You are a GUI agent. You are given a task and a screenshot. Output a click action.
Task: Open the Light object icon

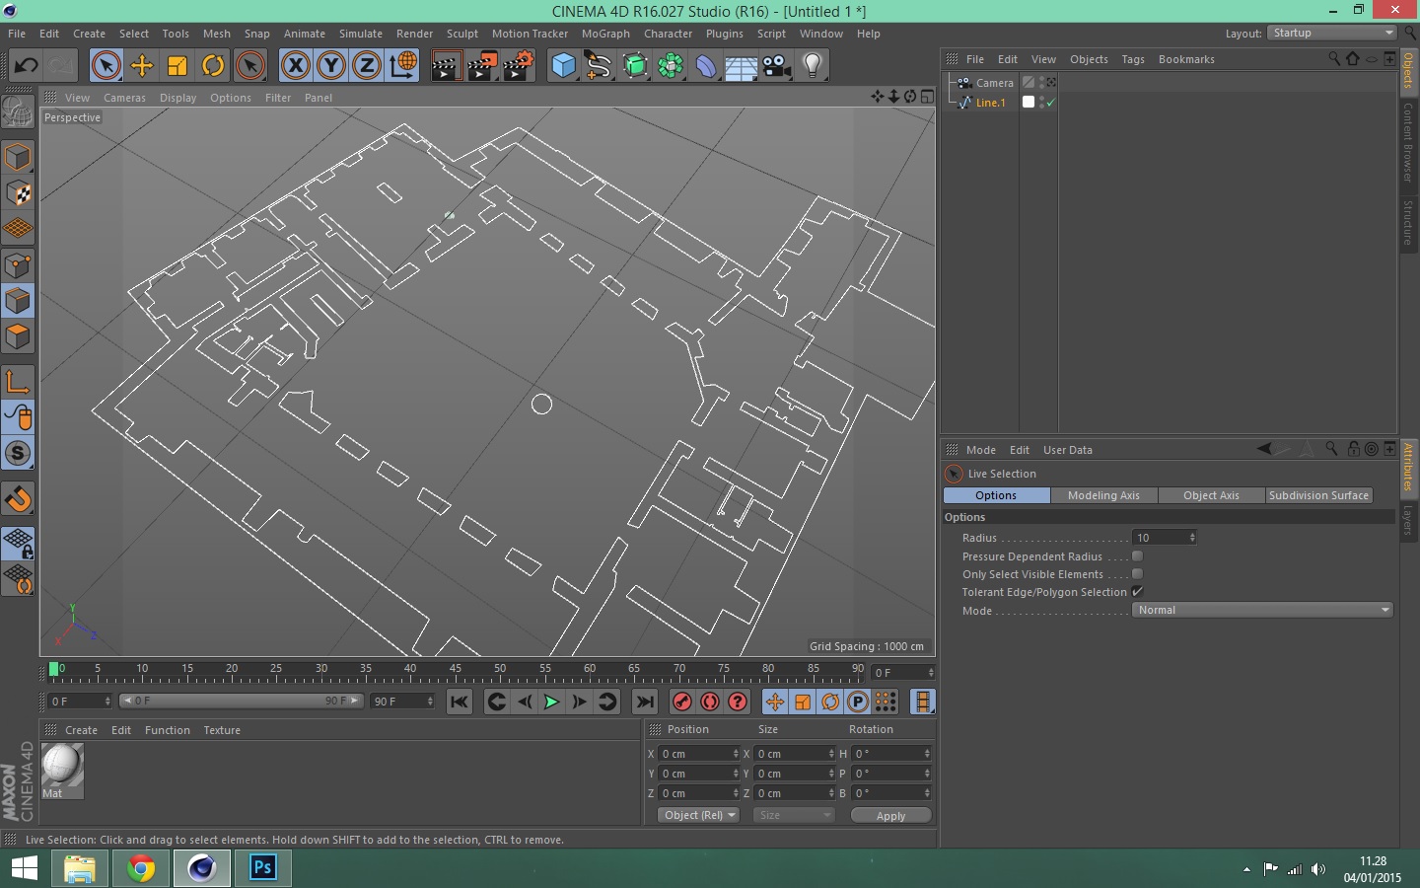[812, 66]
